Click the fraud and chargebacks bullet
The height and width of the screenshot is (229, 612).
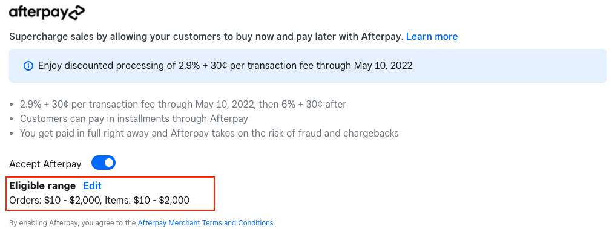click(x=209, y=133)
